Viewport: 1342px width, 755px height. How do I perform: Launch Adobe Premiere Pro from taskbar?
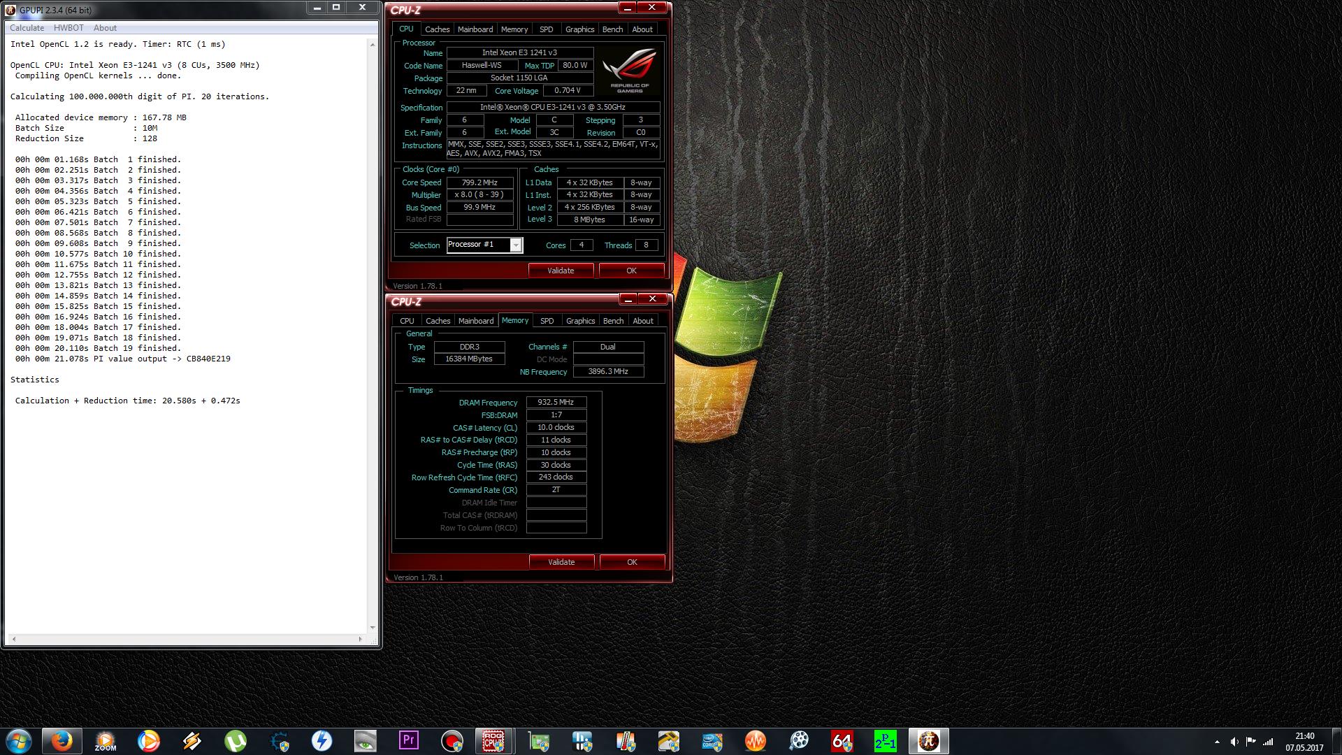(409, 741)
